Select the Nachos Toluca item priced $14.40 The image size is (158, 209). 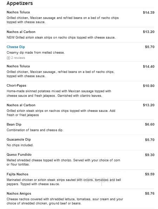18,66
